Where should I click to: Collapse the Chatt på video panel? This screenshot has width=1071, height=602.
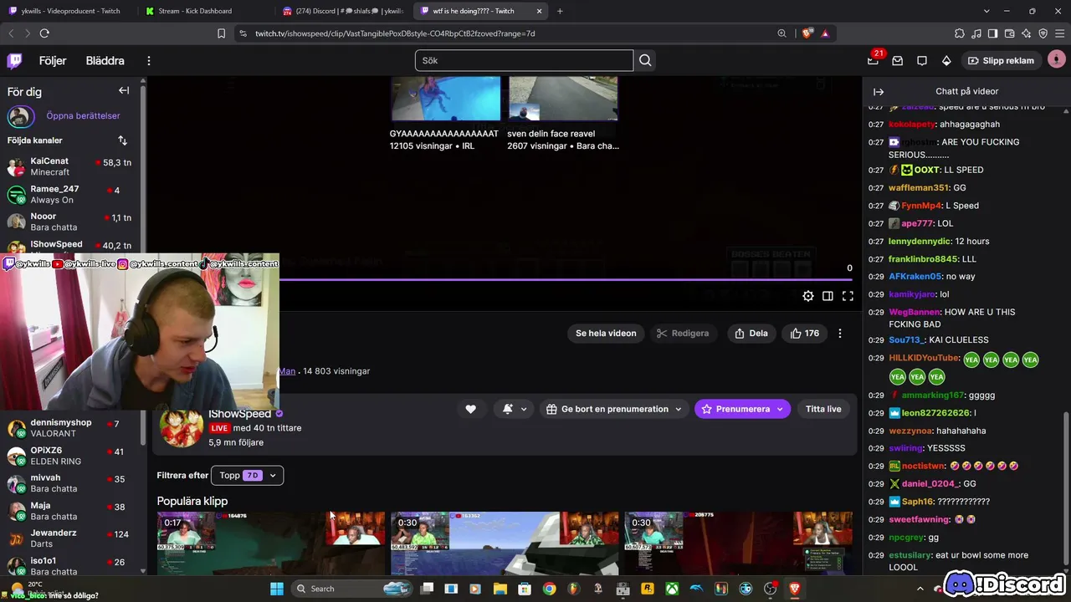879,92
